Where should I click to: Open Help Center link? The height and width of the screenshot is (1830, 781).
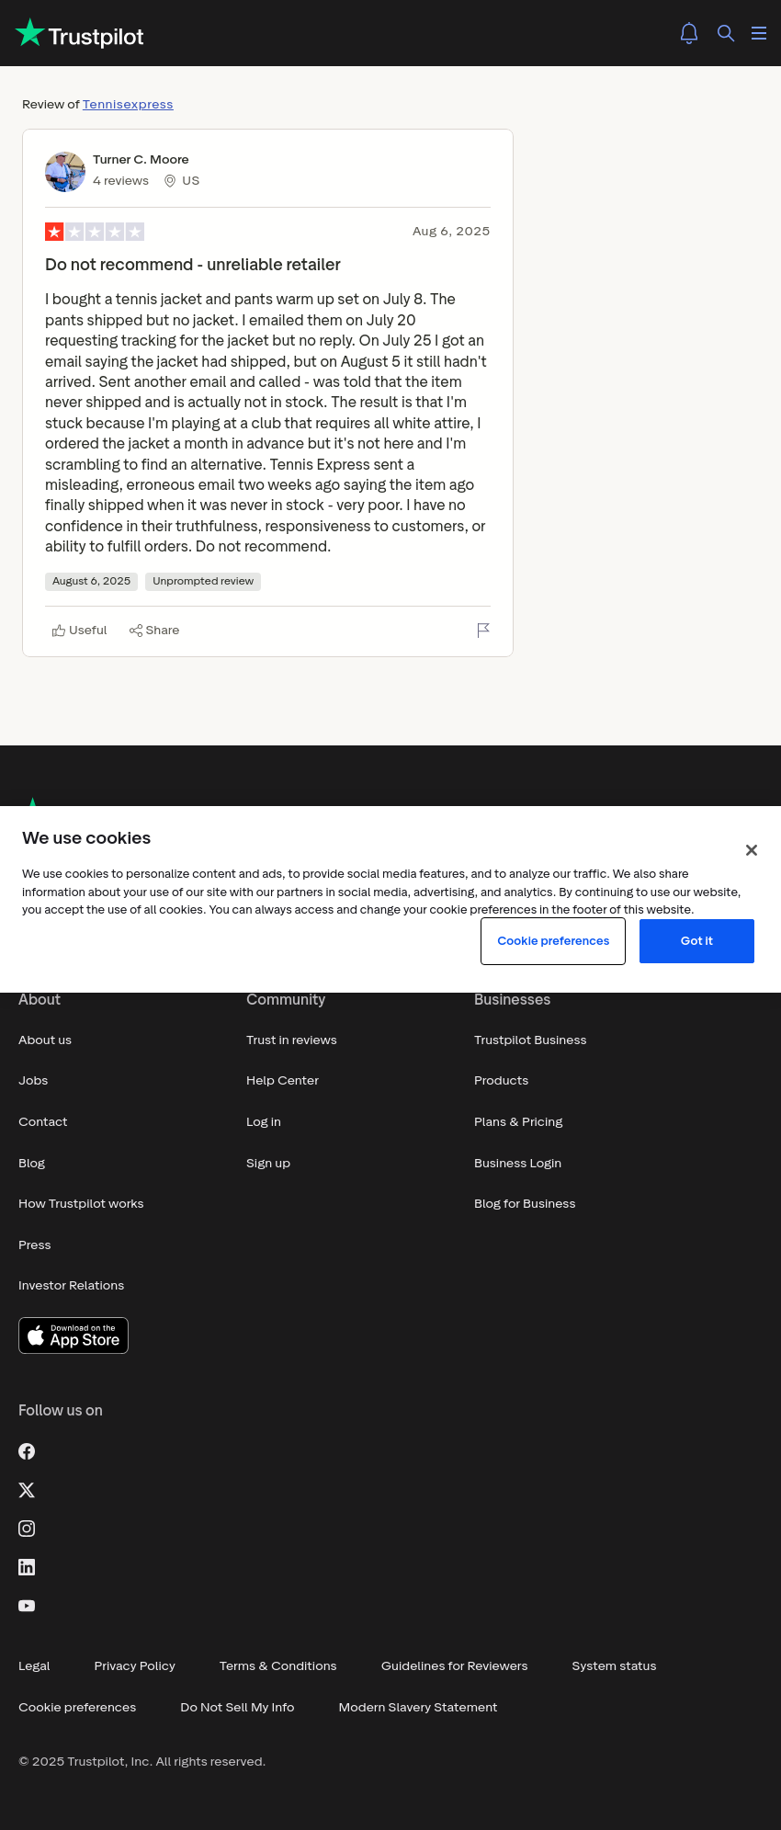pyautogui.click(x=283, y=1081)
